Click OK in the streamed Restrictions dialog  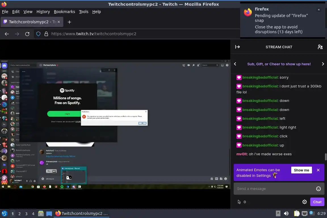[142, 123]
